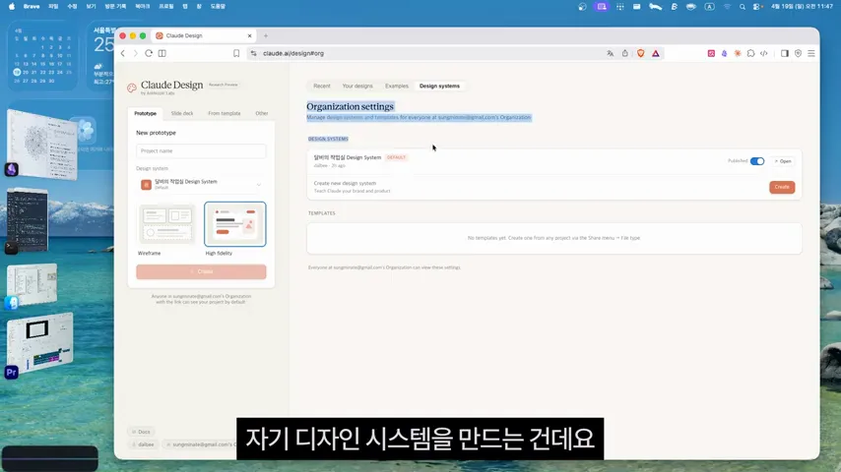Click the address bar URL claude.ai/design#org
This screenshot has width=841, height=472.
pos(293,53)
